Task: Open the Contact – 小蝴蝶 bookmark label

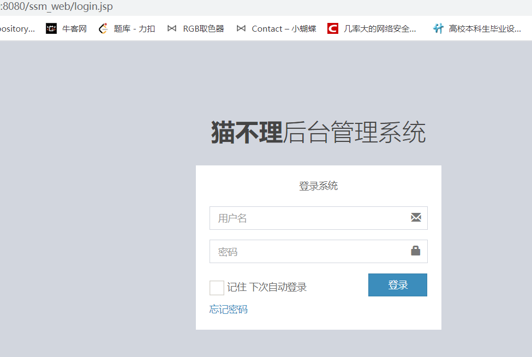Action: pyautogui.click(x=284, y=29)
